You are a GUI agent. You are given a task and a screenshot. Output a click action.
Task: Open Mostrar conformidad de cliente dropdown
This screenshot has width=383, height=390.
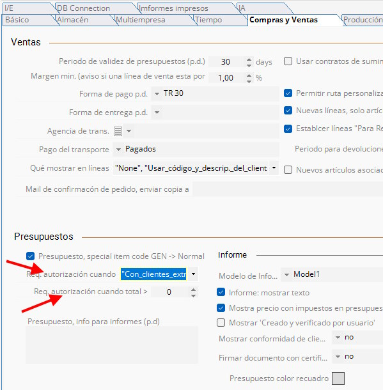[338, 338]
